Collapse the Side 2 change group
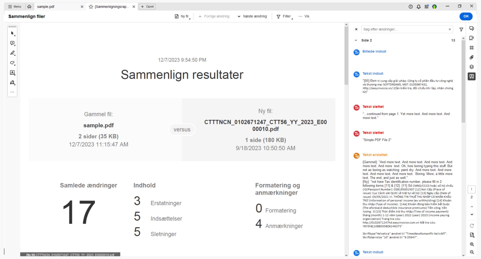Screen dimensions: 481x259 click(x=356, y=40)
